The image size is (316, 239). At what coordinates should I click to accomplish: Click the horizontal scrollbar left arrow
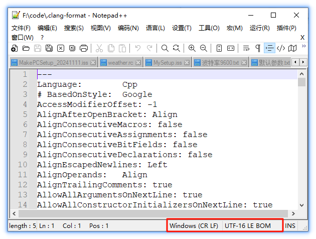coord(14,213)
